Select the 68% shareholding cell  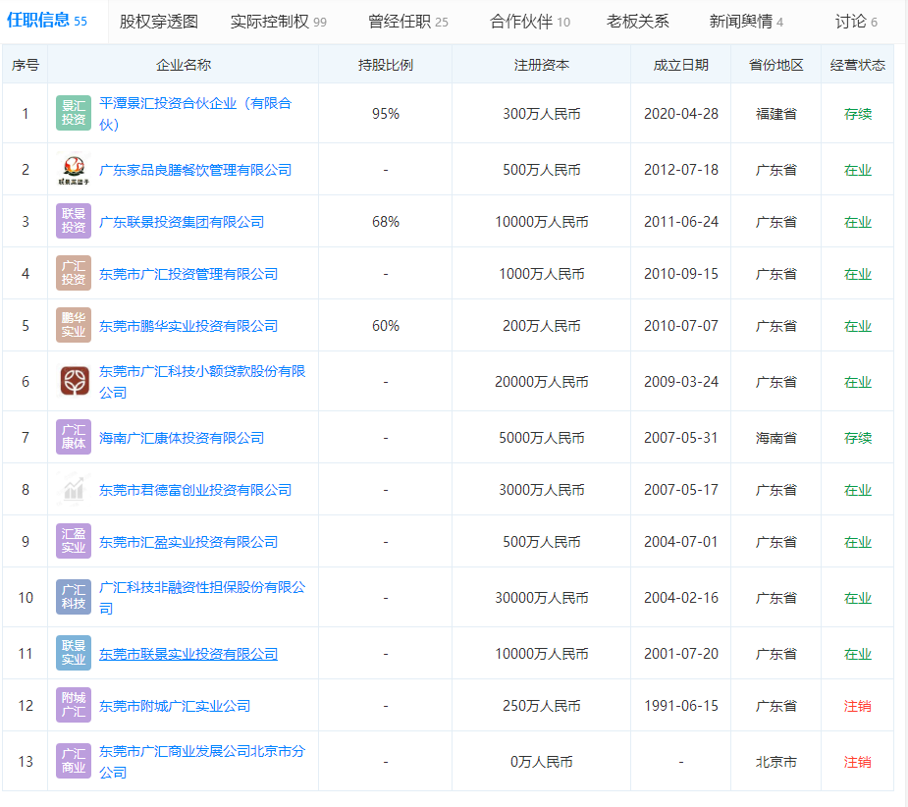point(386,222)
